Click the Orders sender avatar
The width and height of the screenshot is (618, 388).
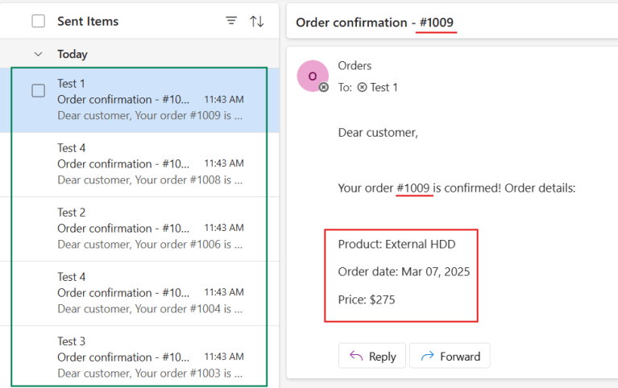[x=313, y=76]
